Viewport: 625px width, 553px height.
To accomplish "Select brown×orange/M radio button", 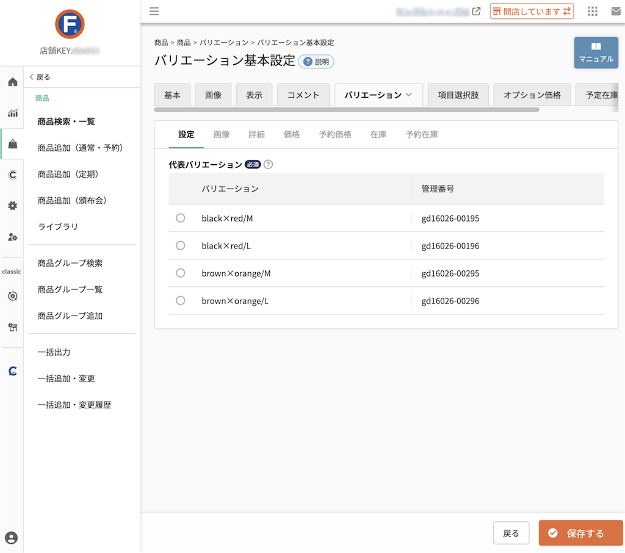I will click(x=181, y=273).
